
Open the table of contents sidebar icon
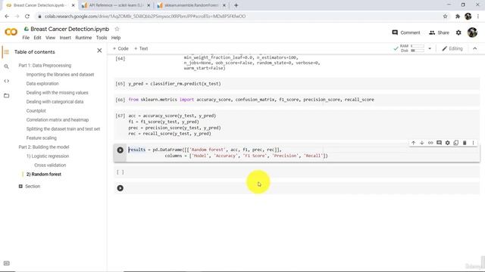6,52
